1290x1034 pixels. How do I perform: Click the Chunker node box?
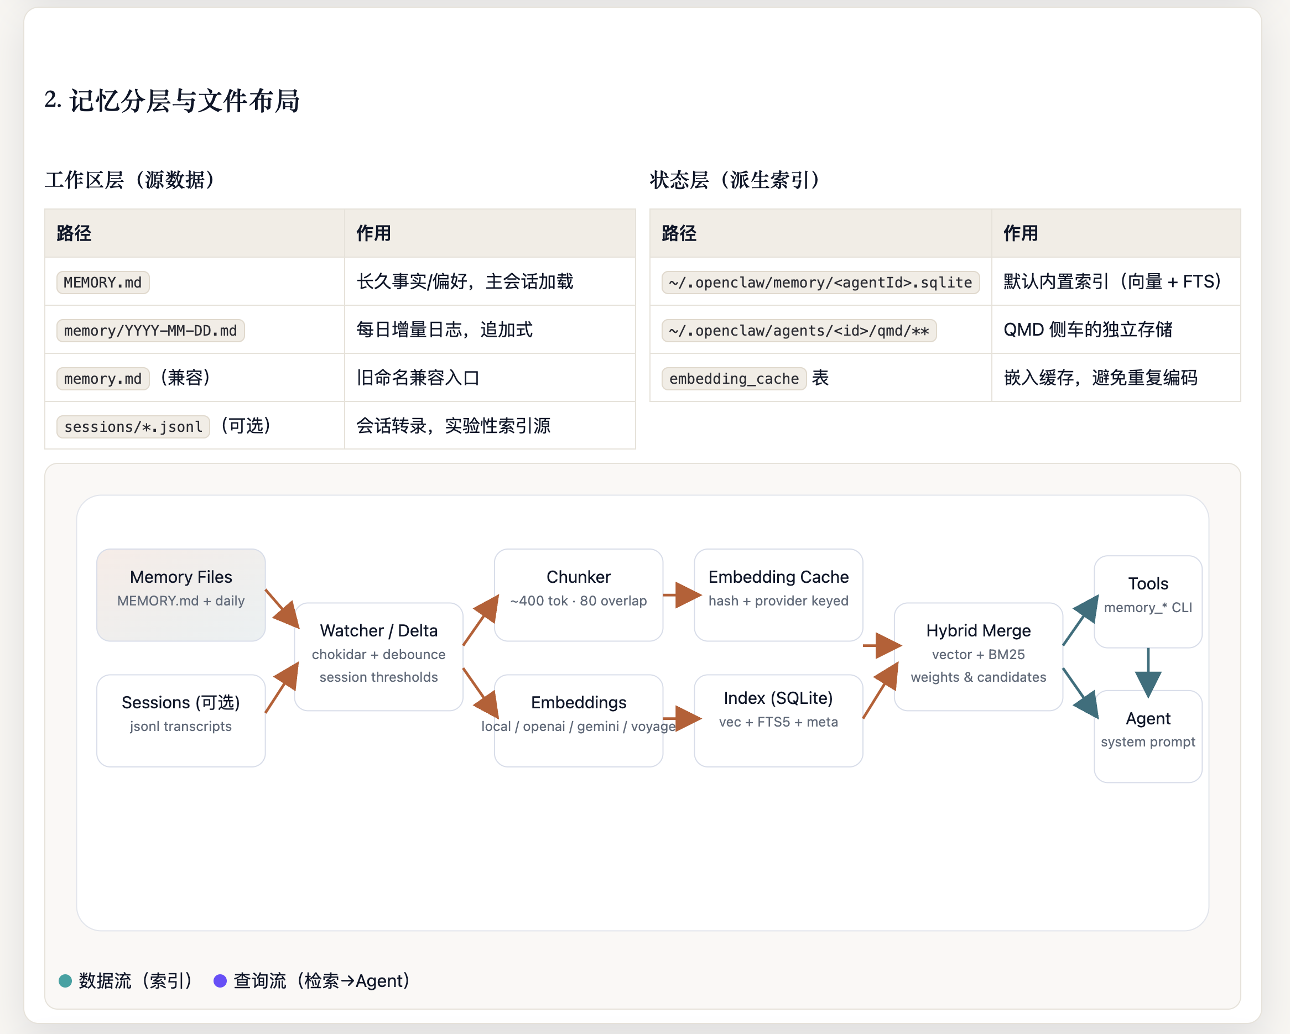coord(578,594)
